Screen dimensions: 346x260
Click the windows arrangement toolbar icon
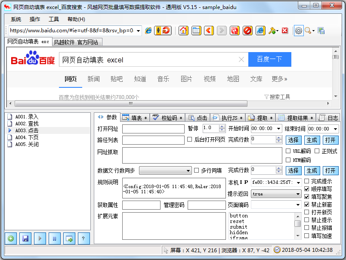(321, 31)
